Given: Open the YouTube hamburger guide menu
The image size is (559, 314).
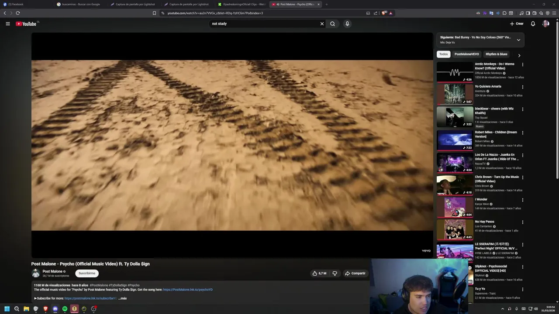Looking at the screenshot, I should (7, 24).
